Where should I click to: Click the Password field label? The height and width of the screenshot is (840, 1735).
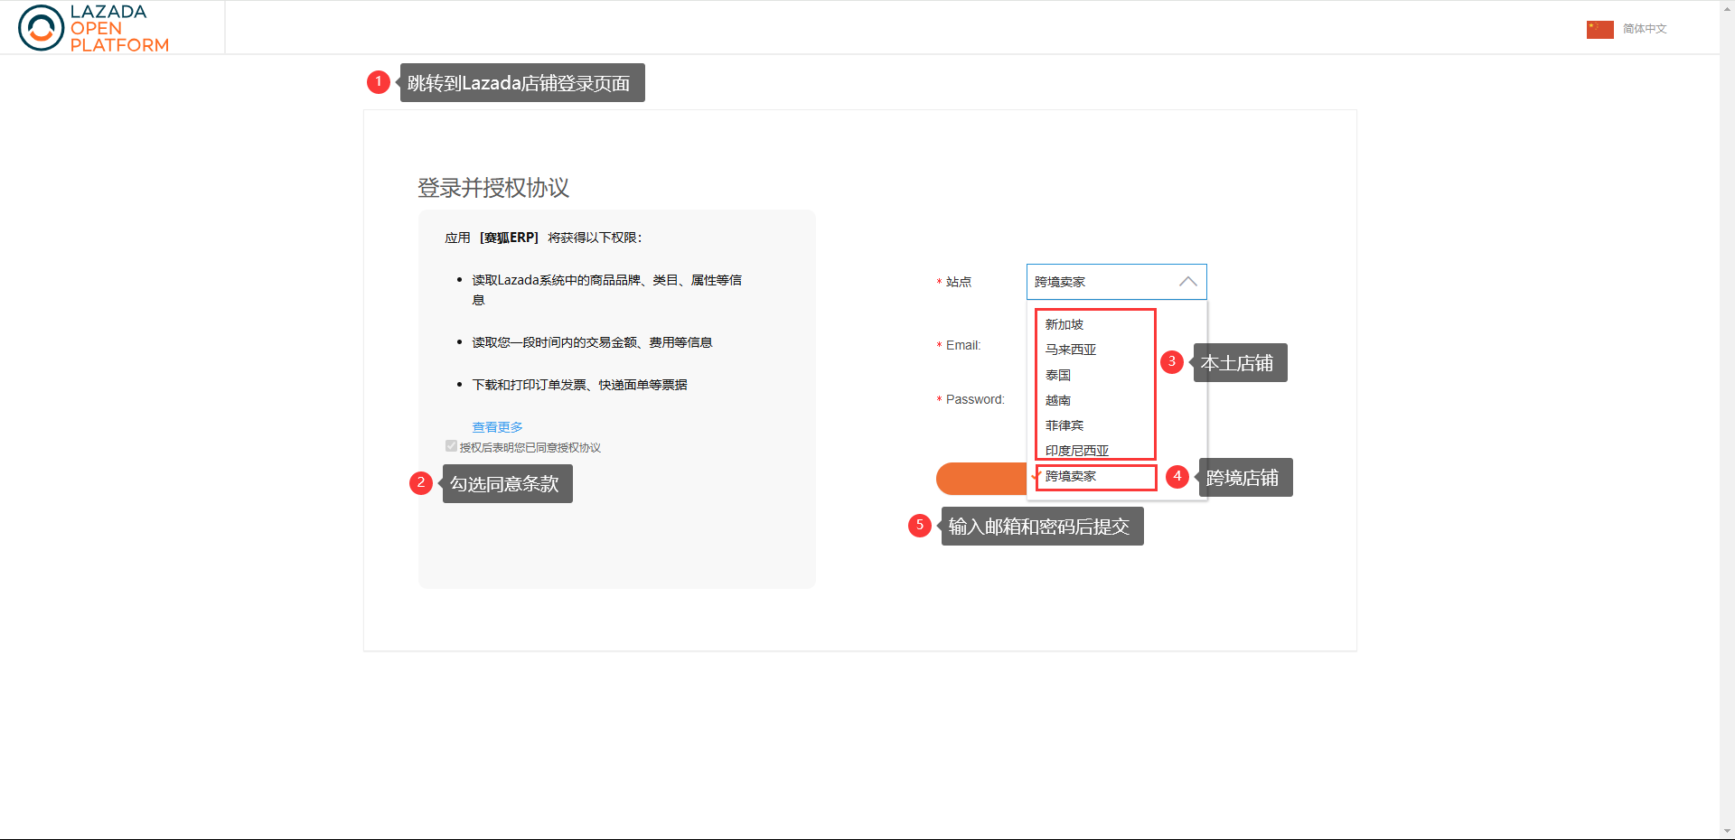pyautogui.click(x=975, y=399)
